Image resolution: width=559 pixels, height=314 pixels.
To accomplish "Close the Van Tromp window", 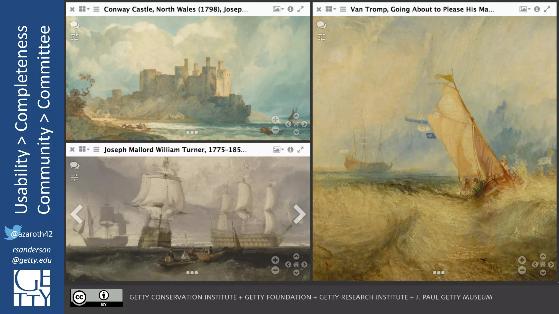I will click(x=319, y=9).
